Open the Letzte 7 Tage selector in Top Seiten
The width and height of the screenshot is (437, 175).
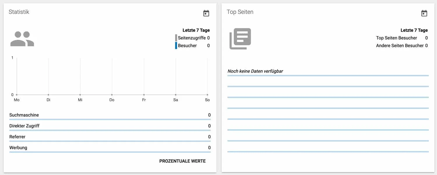414,30
